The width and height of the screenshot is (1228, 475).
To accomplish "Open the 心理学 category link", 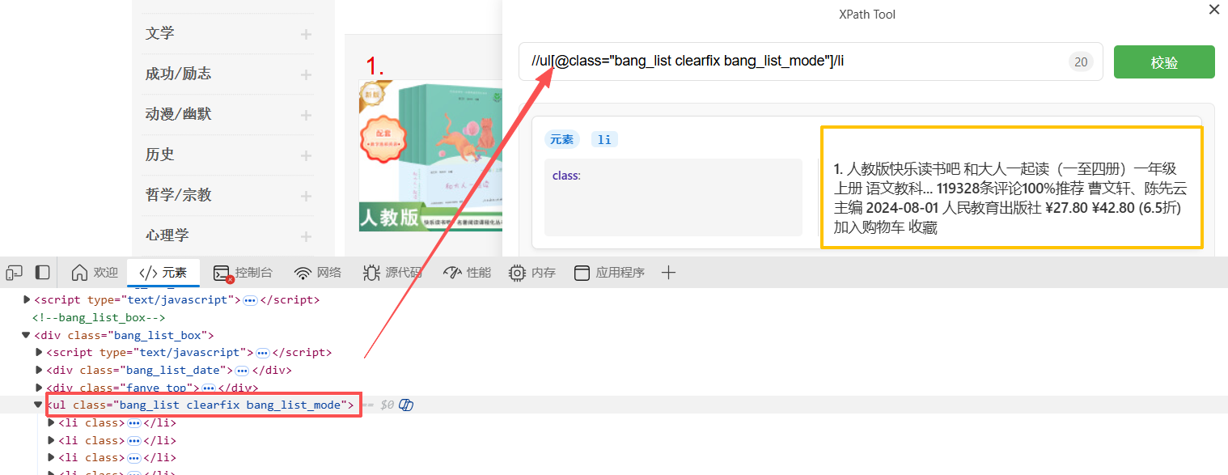I will 167,235.
